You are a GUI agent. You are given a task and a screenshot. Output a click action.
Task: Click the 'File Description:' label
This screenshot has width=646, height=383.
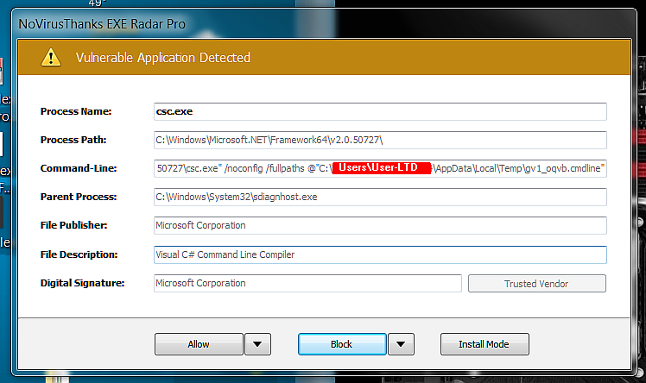pos(79,254)
